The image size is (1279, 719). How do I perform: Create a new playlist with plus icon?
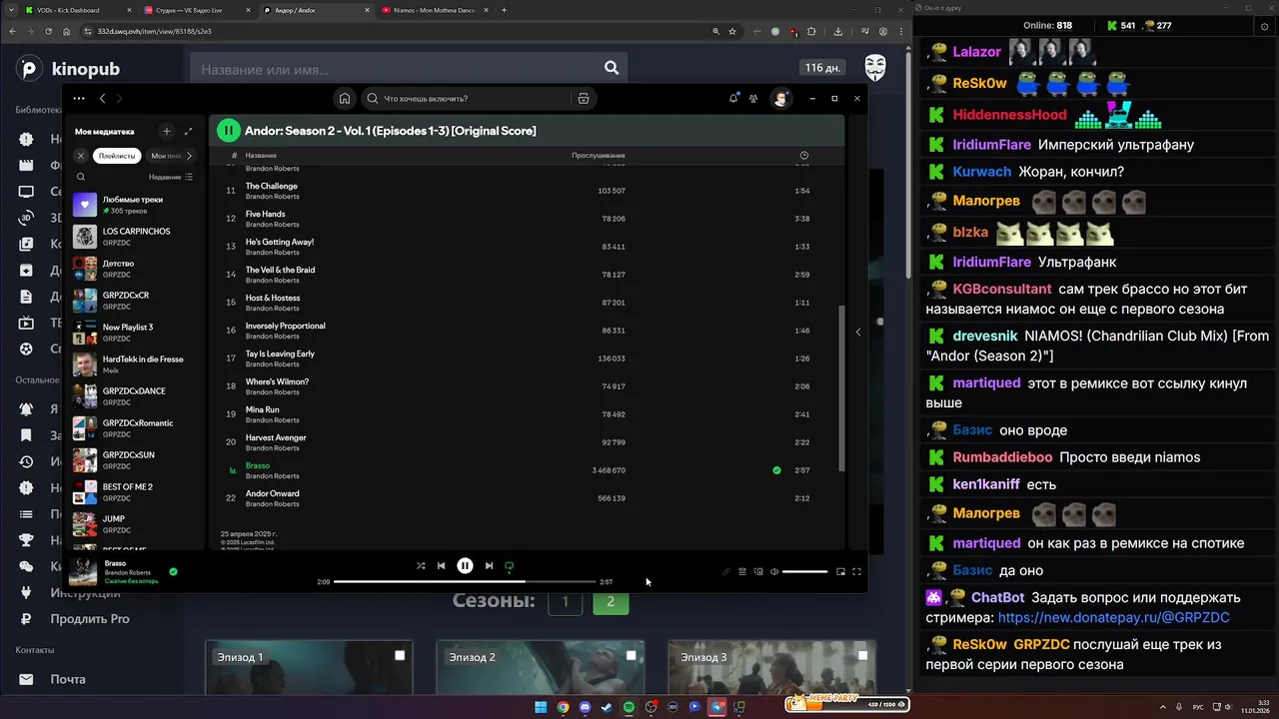(167, 131)
